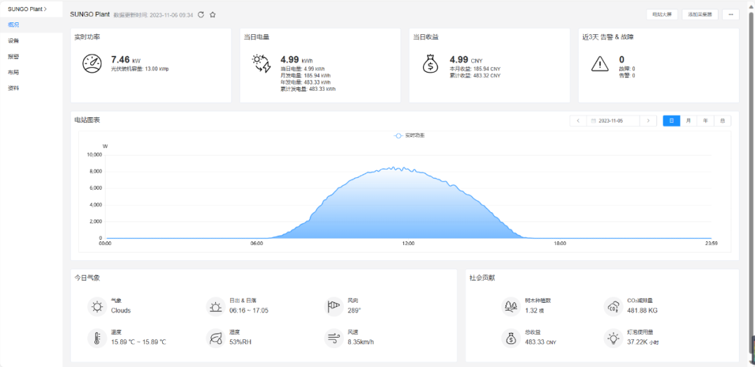Image resolution: width=755 pixels, height=367 pixels.
Task: Select the 总 total chart range
Action: coord(722,121)
